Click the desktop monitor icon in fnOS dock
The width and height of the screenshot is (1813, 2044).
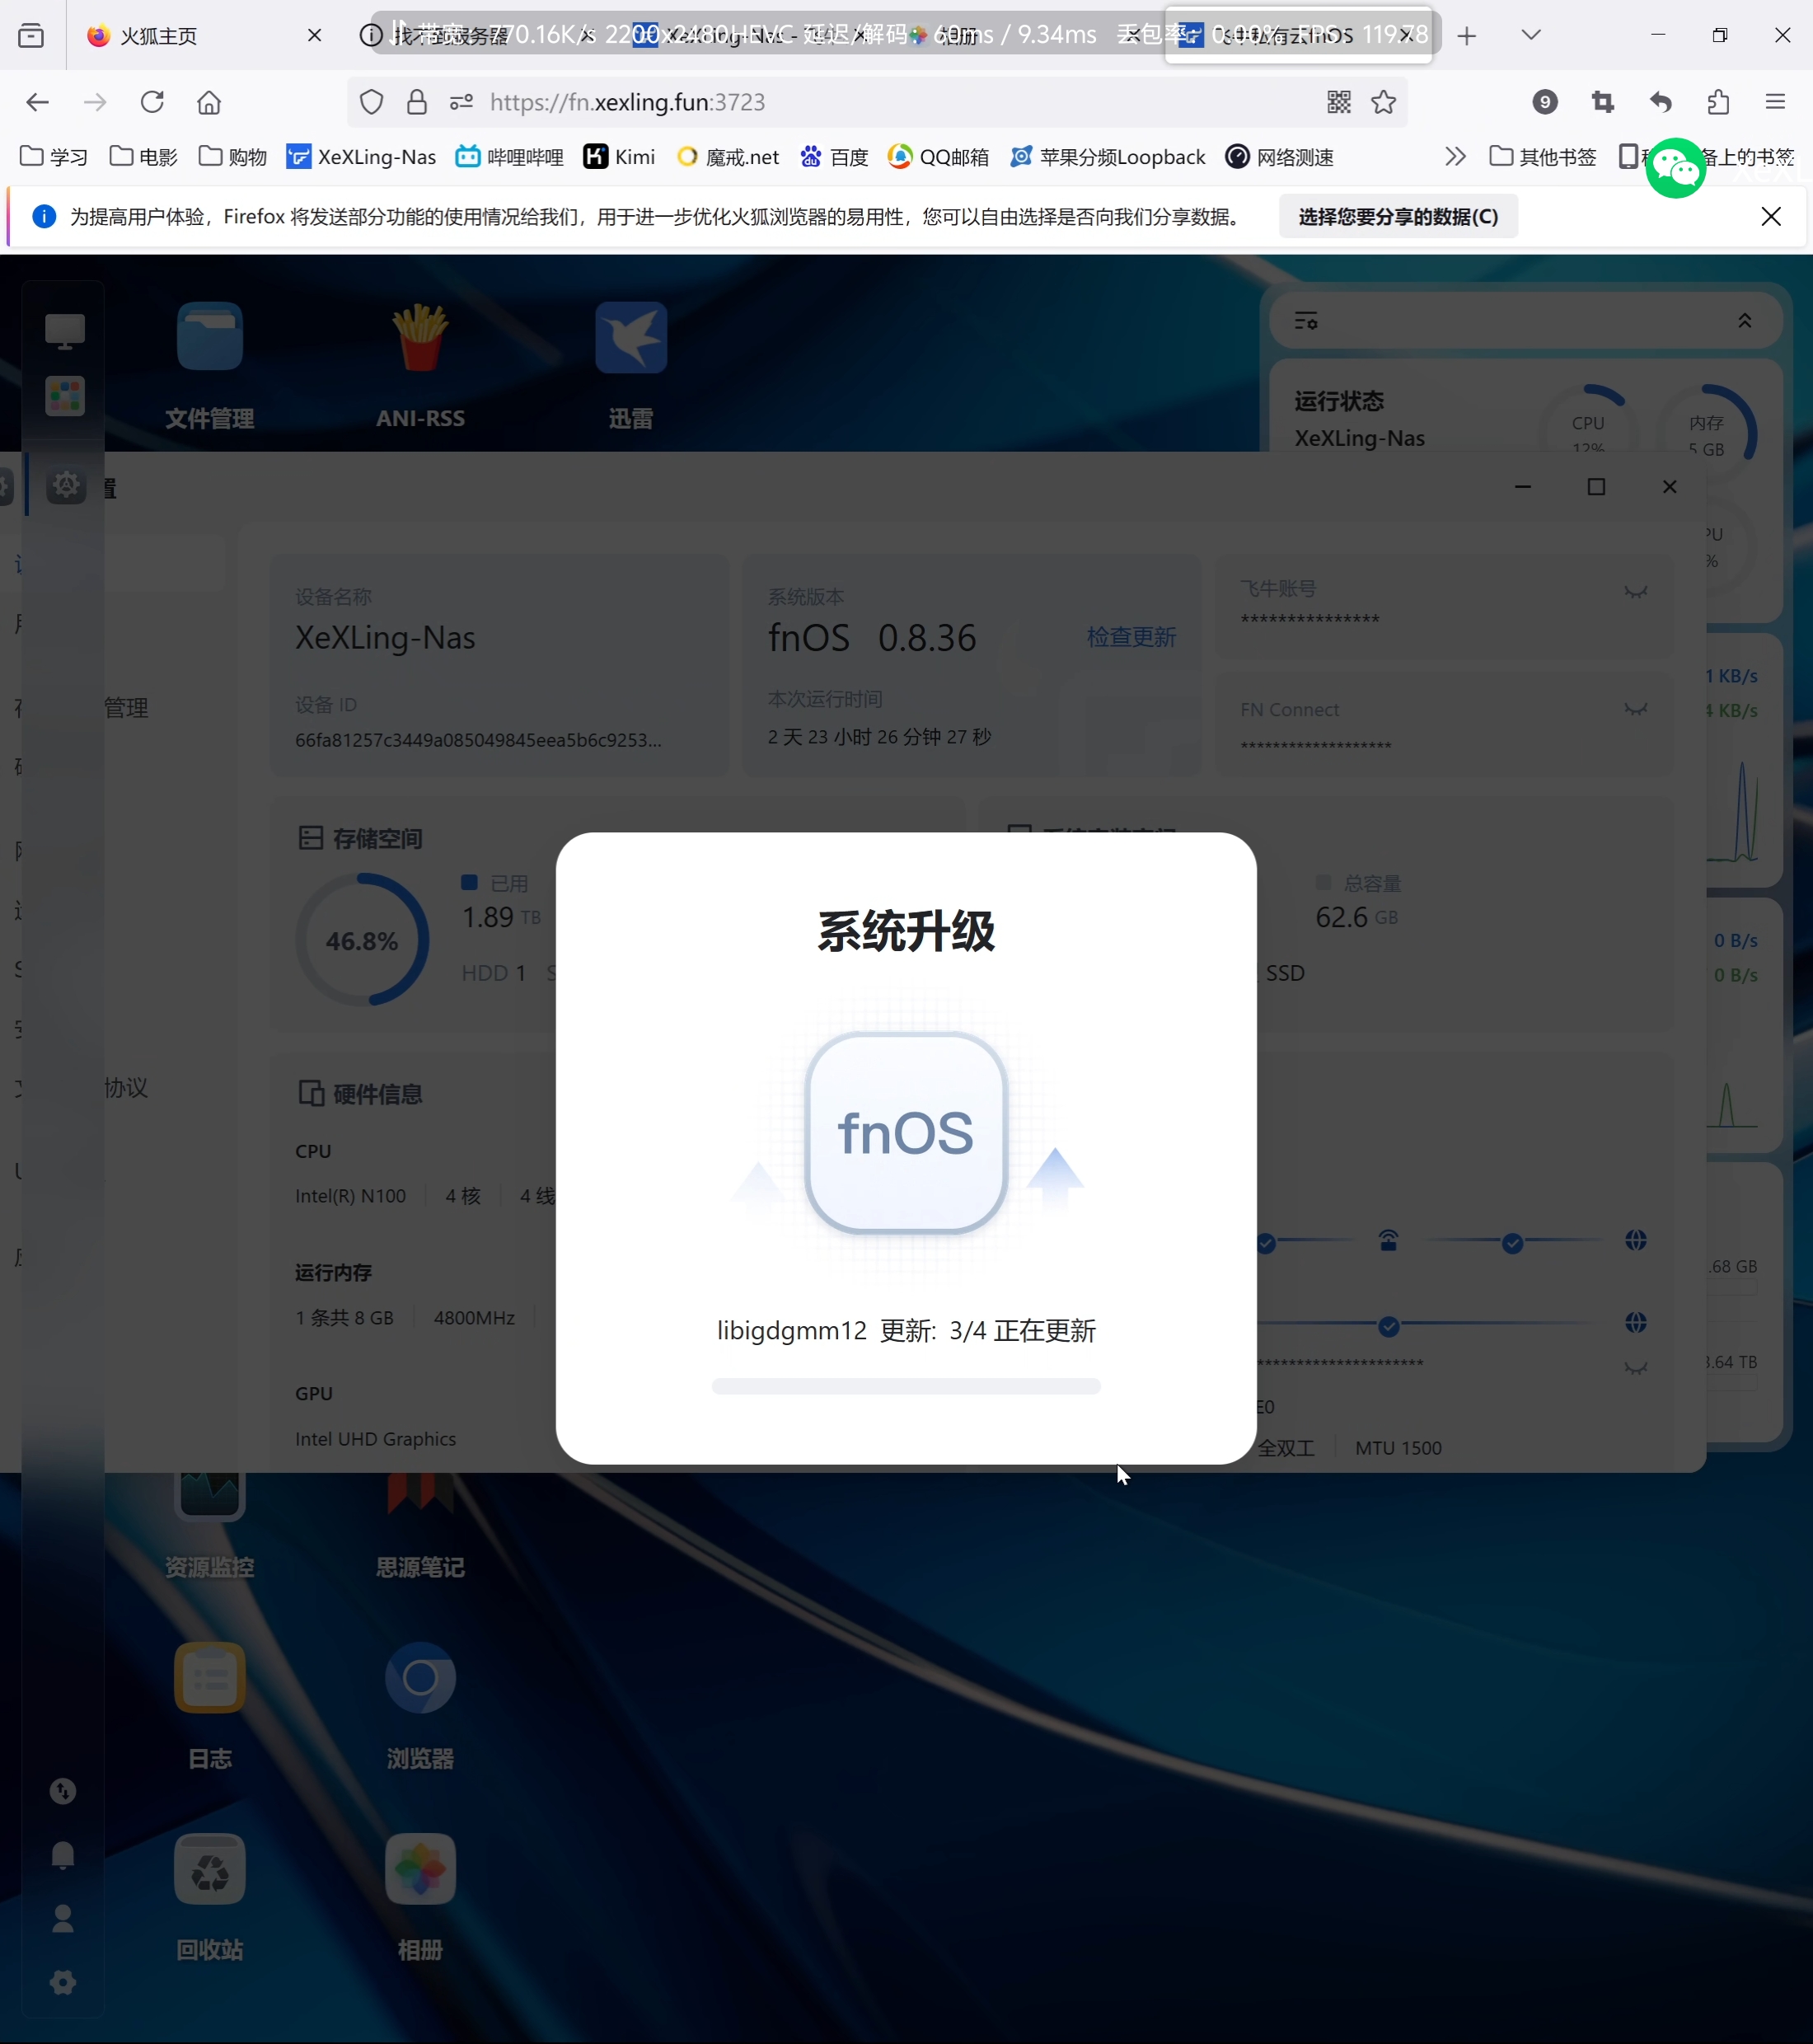pyautogui.click(x=65, y=331)
